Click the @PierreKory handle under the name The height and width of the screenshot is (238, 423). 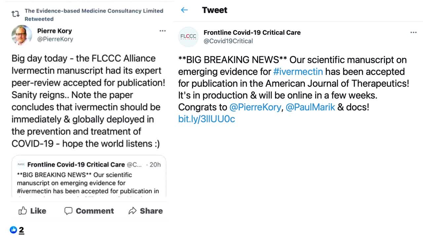(55, 39)
